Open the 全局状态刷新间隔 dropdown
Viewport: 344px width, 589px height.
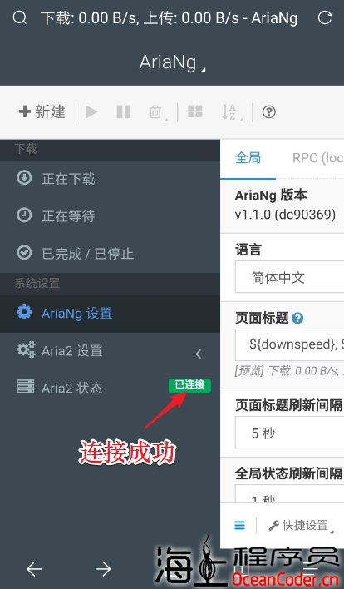click(290, 493)
